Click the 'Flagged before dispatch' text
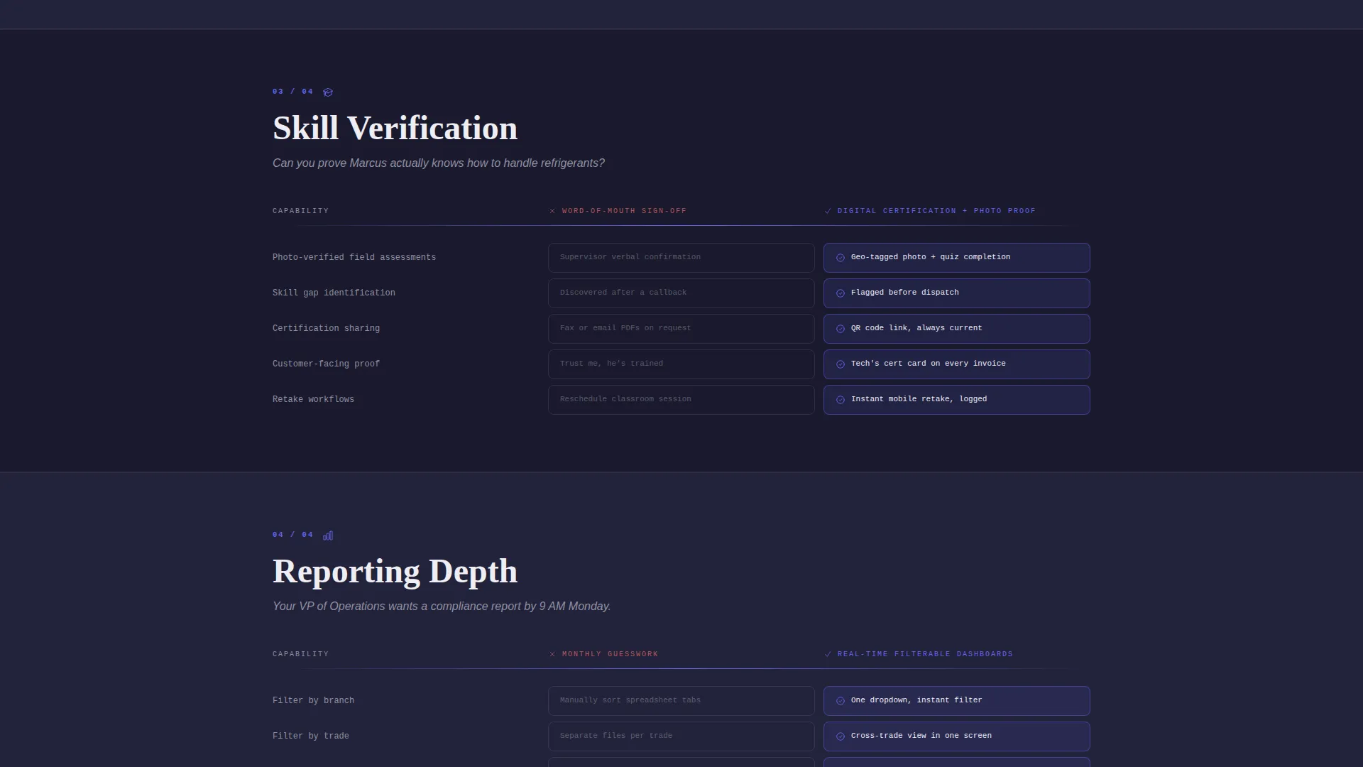The width and height of the screenshot is (1363, 767). (905, 293)
